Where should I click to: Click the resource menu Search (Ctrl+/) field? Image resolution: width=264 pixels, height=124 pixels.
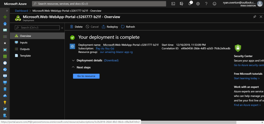pos(37,28)
